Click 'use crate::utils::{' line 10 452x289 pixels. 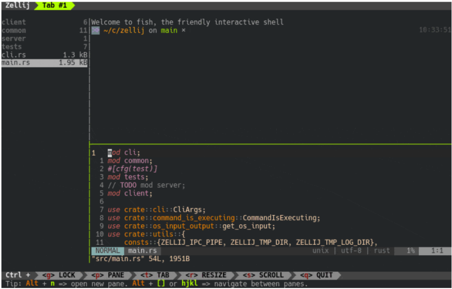(x=146, y=234)
